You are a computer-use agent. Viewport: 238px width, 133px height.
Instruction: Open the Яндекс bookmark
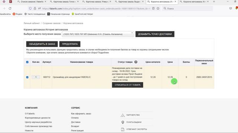tap(17, 14)
